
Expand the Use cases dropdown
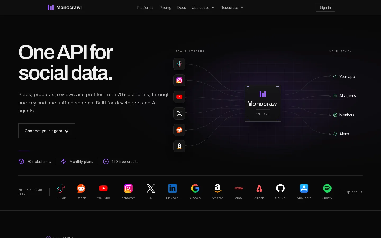[203, 8]
